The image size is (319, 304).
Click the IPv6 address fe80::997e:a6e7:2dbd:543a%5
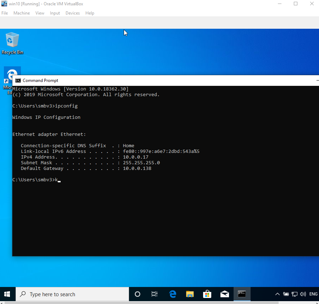coord(161,151)
